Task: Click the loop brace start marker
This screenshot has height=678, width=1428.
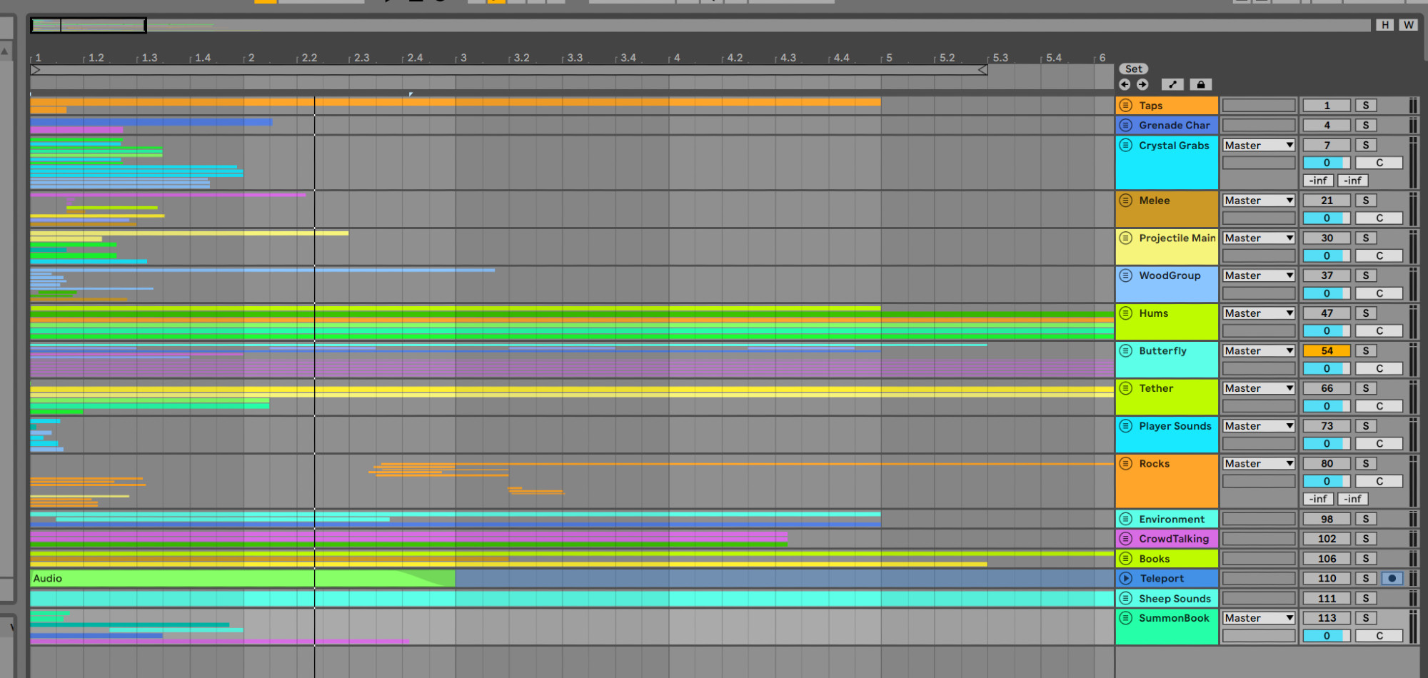Action: click(x=36, y=70)
